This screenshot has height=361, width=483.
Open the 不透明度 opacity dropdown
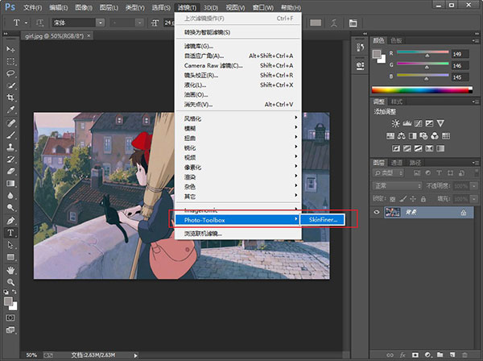[474, 186]
